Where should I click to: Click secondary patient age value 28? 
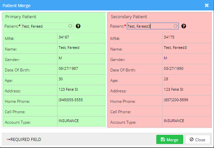coord(166,79)
